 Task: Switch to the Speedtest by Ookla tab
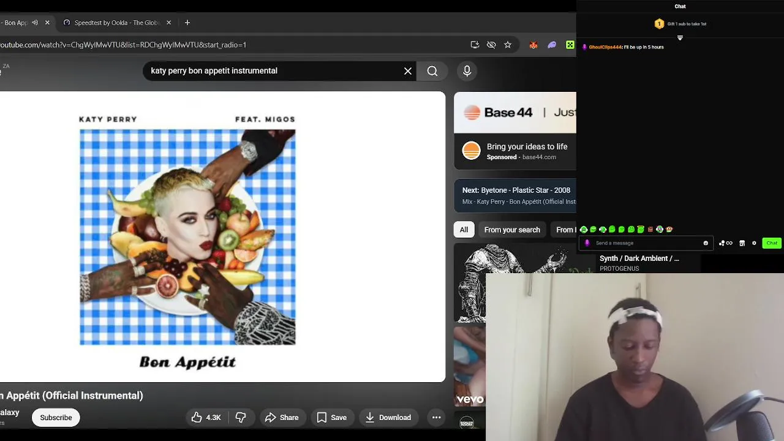pos(116,23)
